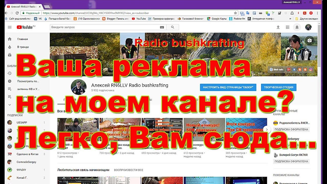Show more bookmarks with the double chevron

pos(290,19)
